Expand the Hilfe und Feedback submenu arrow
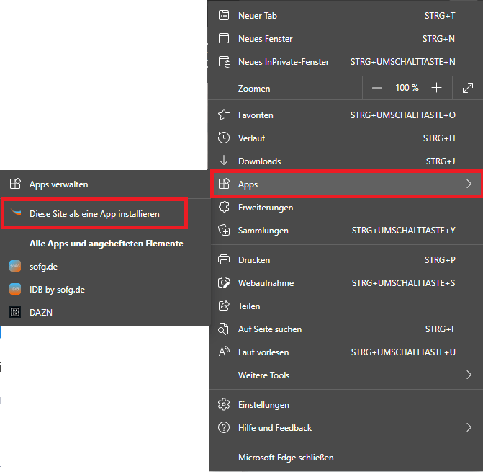 (x=469, y=428)
